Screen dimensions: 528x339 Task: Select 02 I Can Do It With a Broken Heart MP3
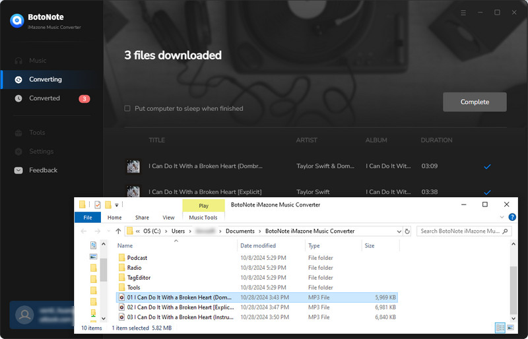tap(257, 307)
